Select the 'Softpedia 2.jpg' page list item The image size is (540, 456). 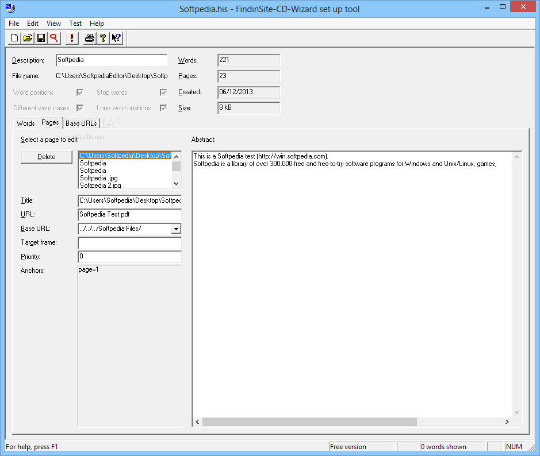click(x=101, y=186)
